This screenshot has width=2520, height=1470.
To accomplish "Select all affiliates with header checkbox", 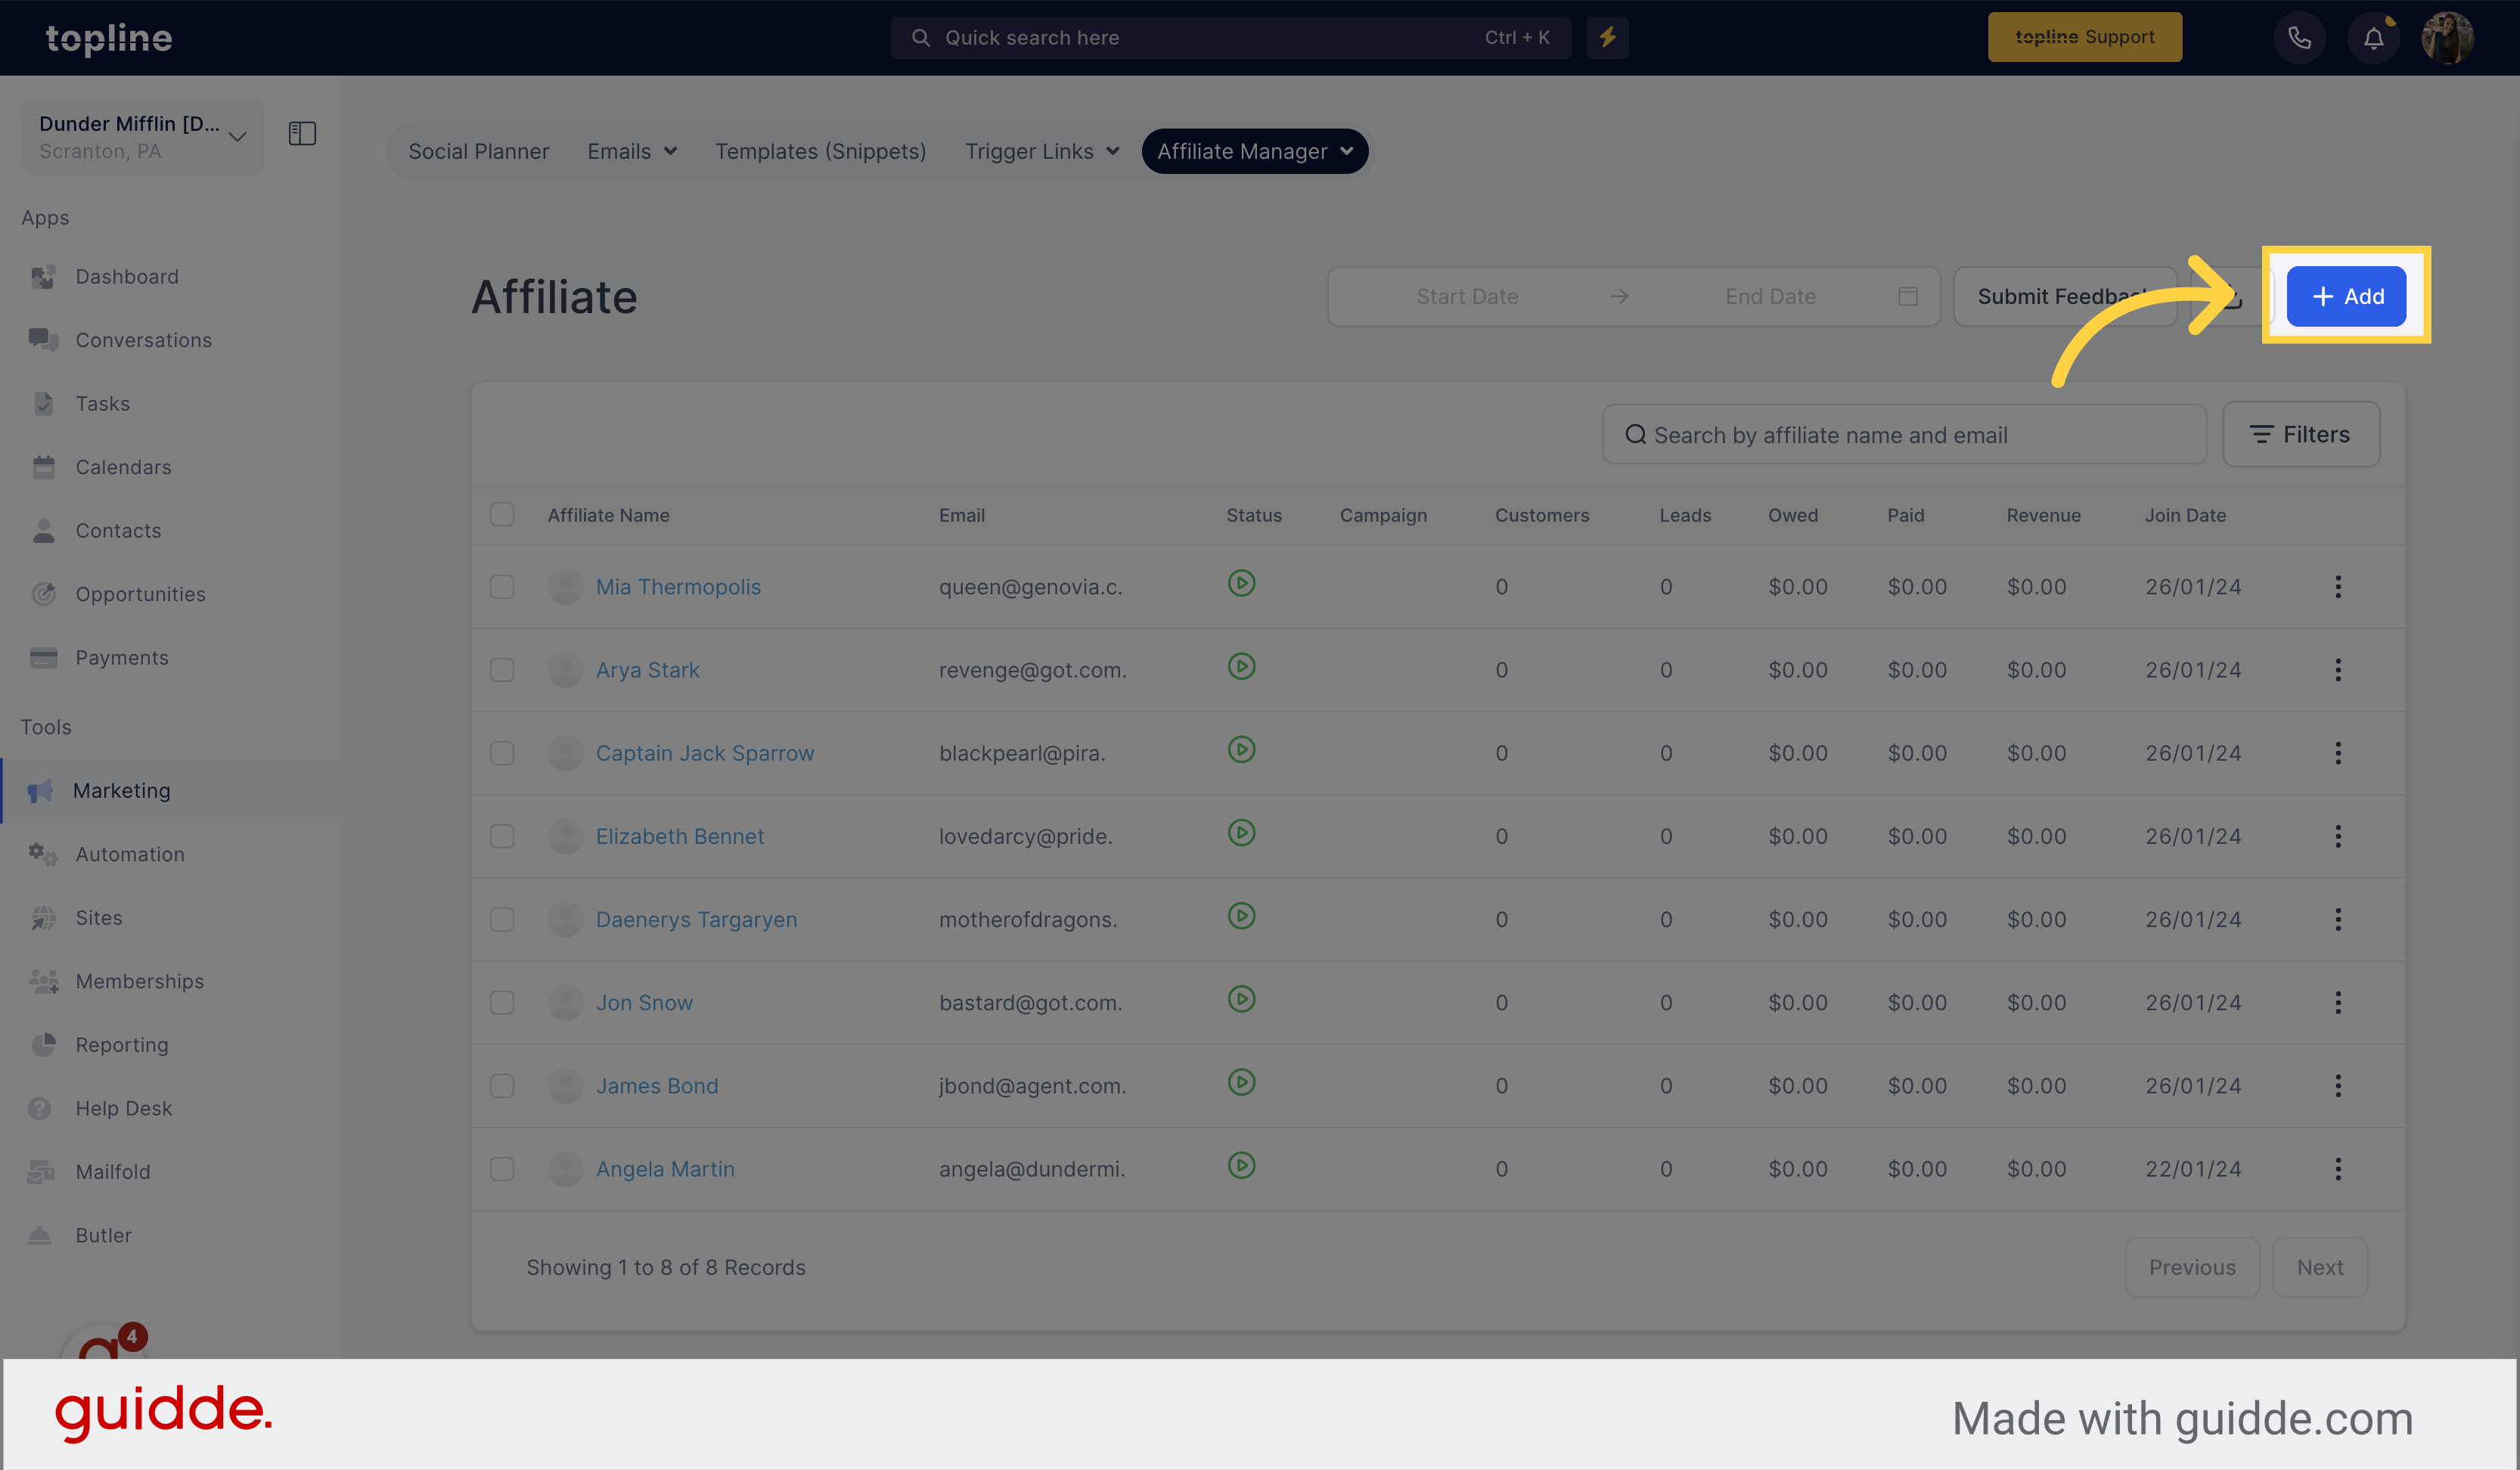I will pyautogui.click(x=502, y=515).
